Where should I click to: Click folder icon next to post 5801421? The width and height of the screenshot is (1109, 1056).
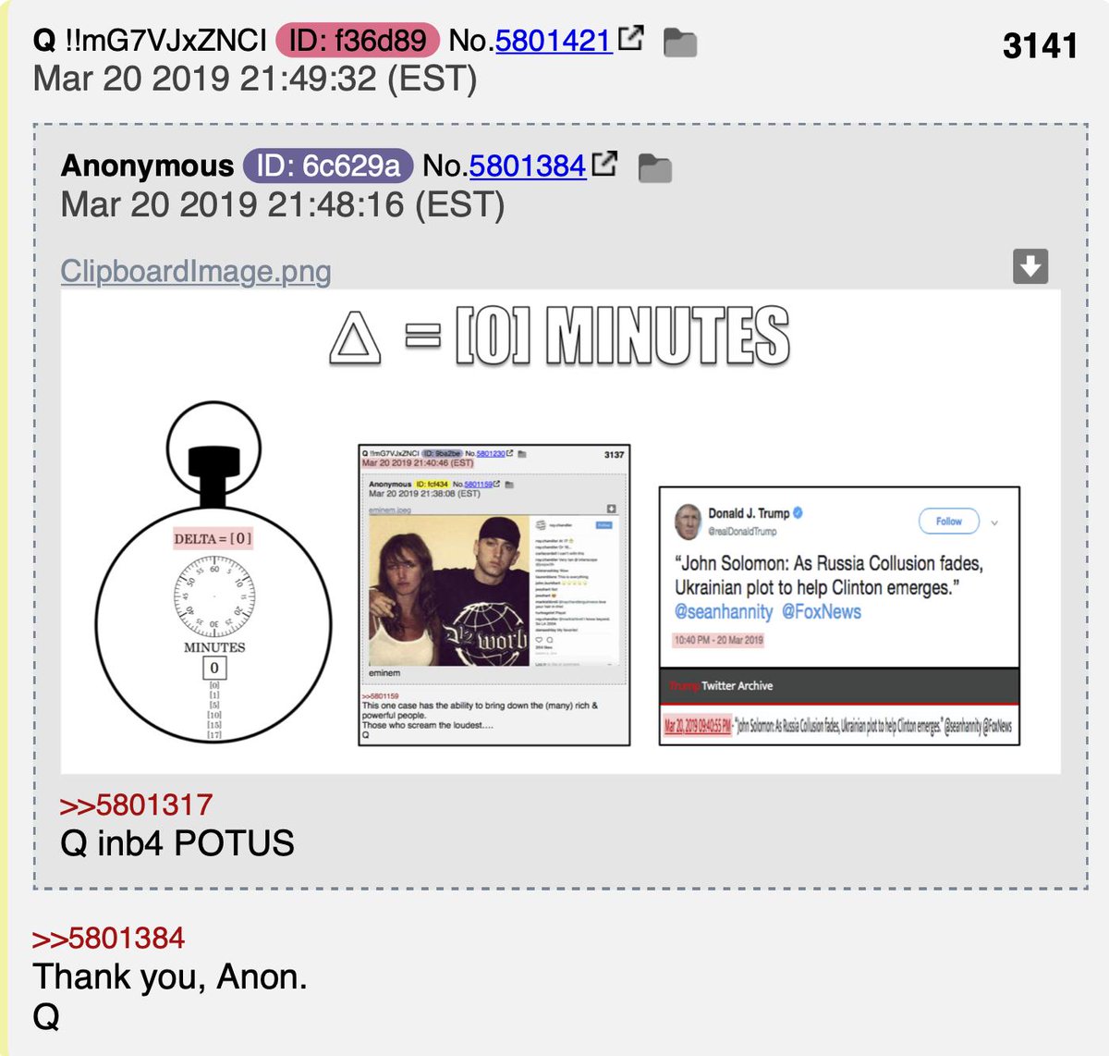point(680,43)
